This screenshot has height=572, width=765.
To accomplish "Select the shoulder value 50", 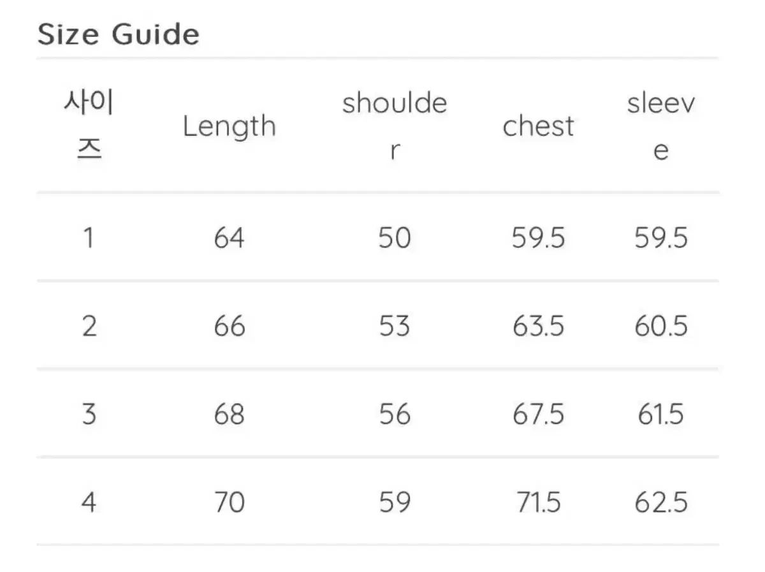I will coord(395,238).
